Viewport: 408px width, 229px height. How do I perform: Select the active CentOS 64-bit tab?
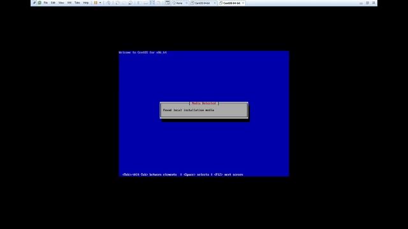point(231,3)
